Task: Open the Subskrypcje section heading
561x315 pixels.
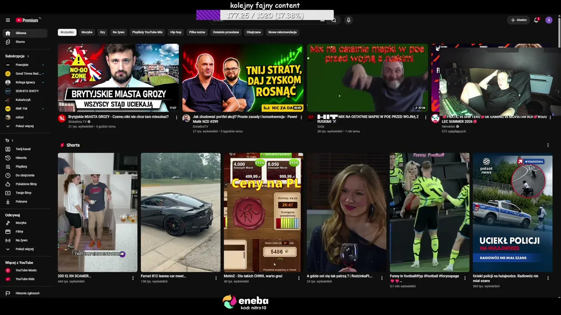Action: (x=17, y=56)
